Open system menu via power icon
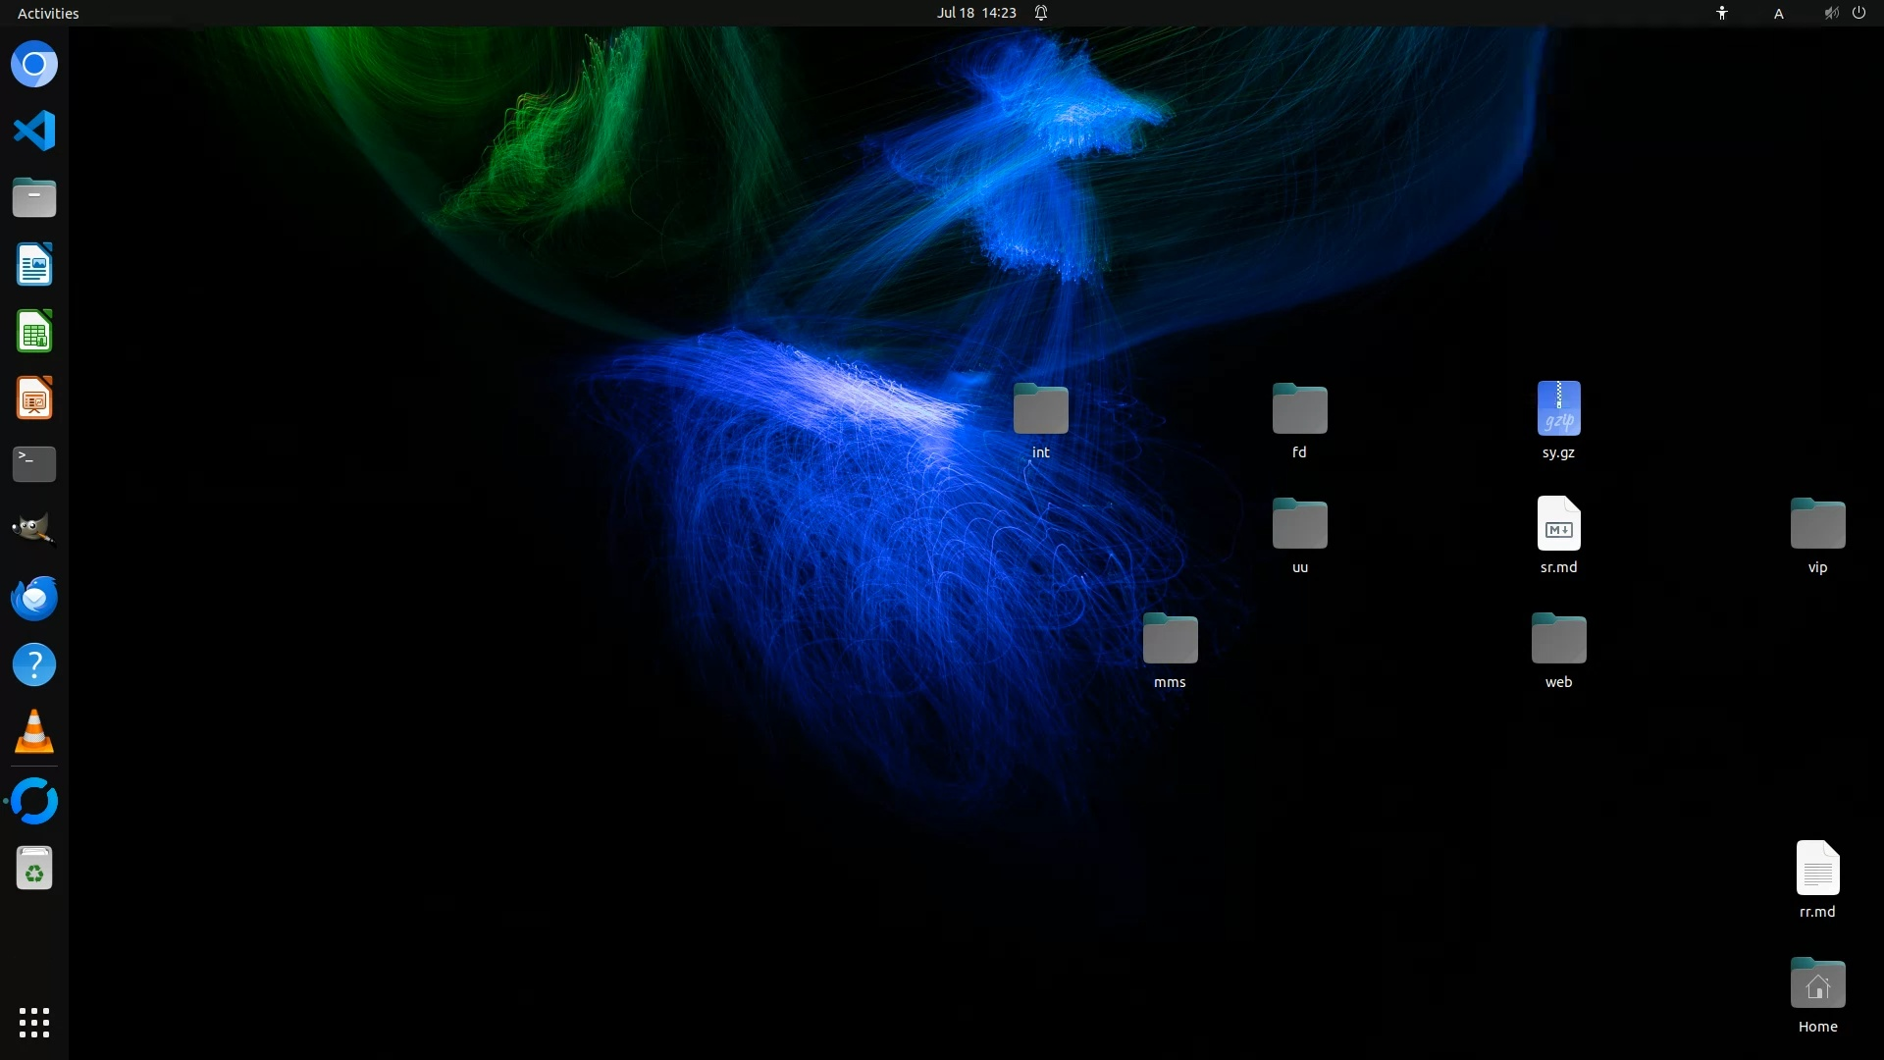The image size is (1884, 1060). [x=1858, y=13]
